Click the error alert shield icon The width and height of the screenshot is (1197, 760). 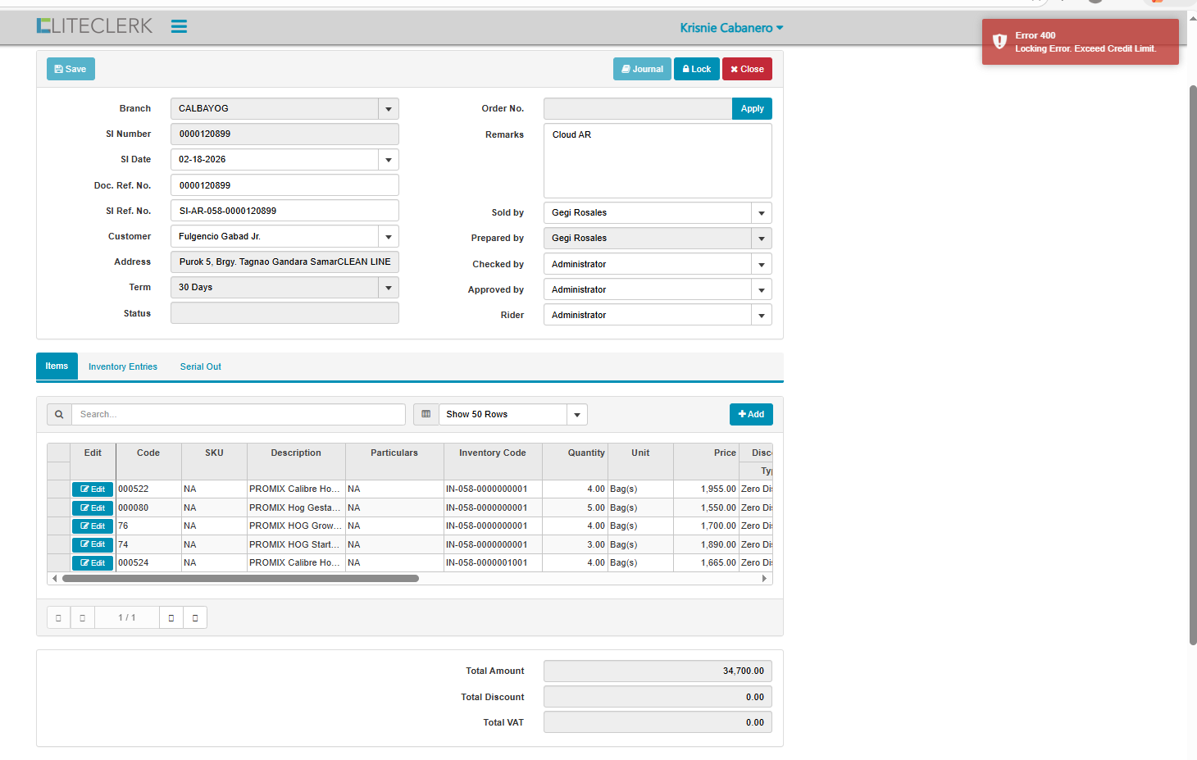[999, 42]
